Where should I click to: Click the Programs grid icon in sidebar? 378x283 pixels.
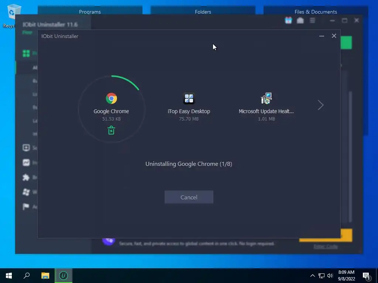tap(26, 53)
